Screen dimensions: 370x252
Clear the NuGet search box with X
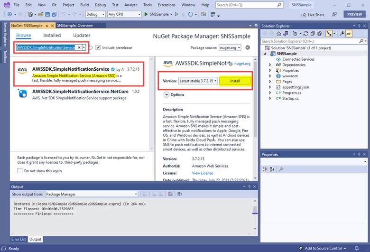[79, 47]
